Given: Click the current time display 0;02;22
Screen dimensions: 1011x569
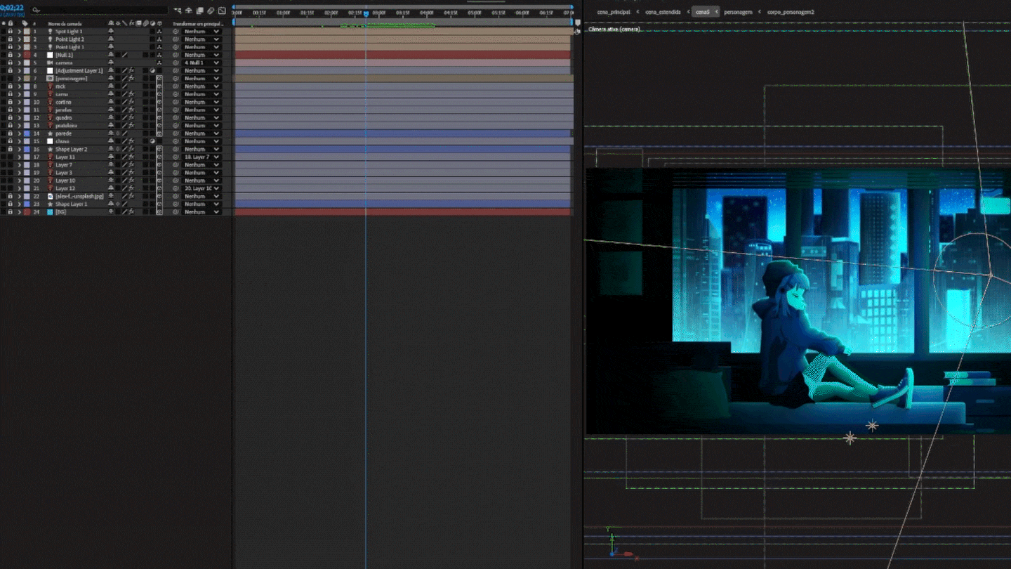Looking at the screenshot, I should 12,8.
